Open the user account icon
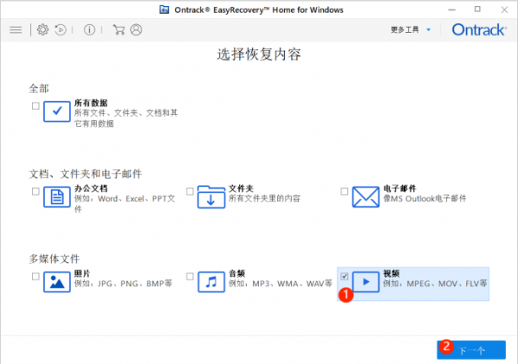The image size is (518, 364). [136, 29]
